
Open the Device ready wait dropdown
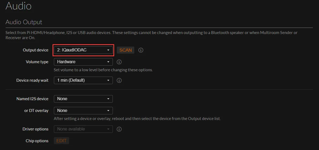(x=83, y=80)
